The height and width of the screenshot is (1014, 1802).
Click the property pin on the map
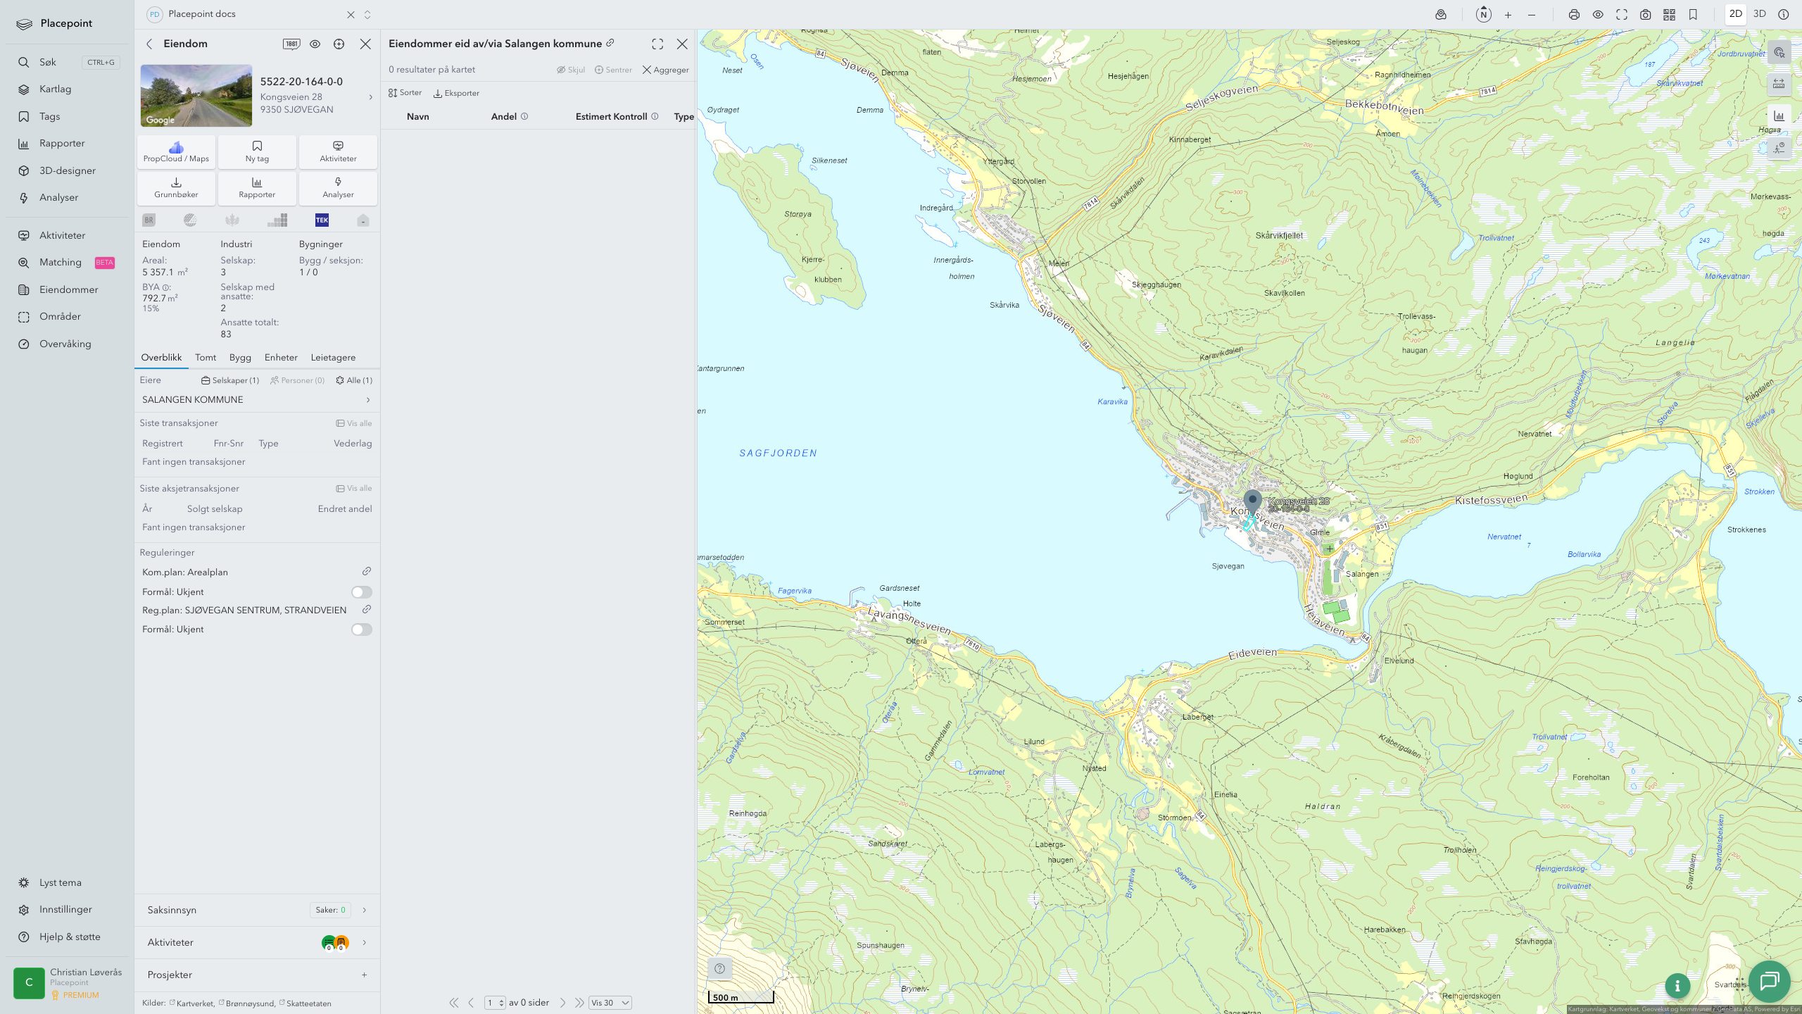1252,503
